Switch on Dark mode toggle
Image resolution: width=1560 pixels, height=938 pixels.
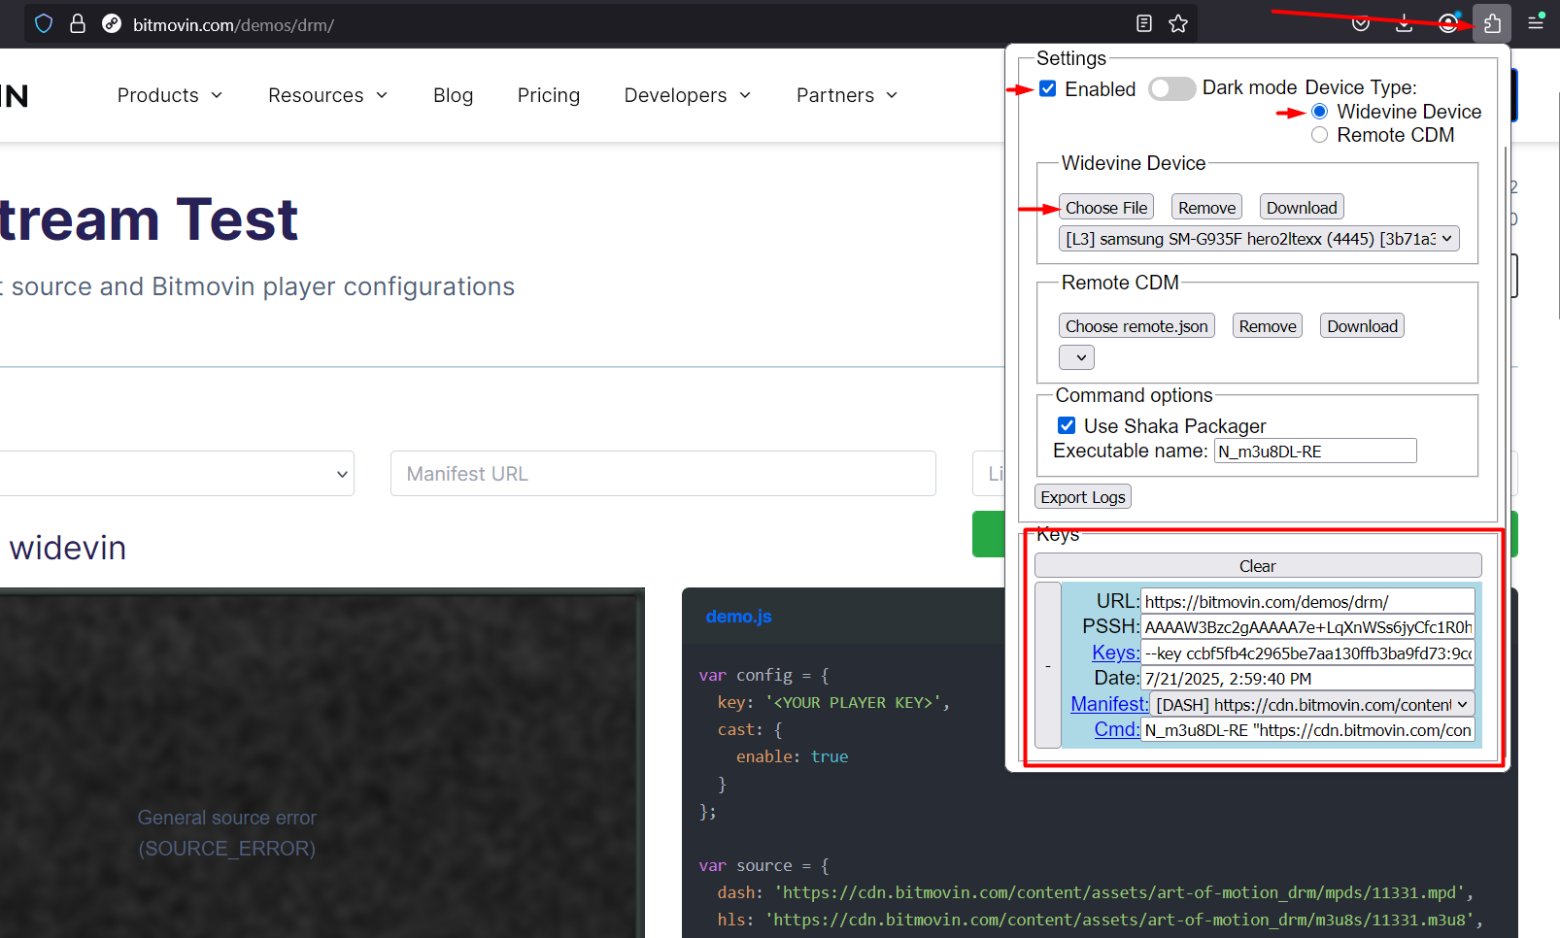tap(1171, 88)
